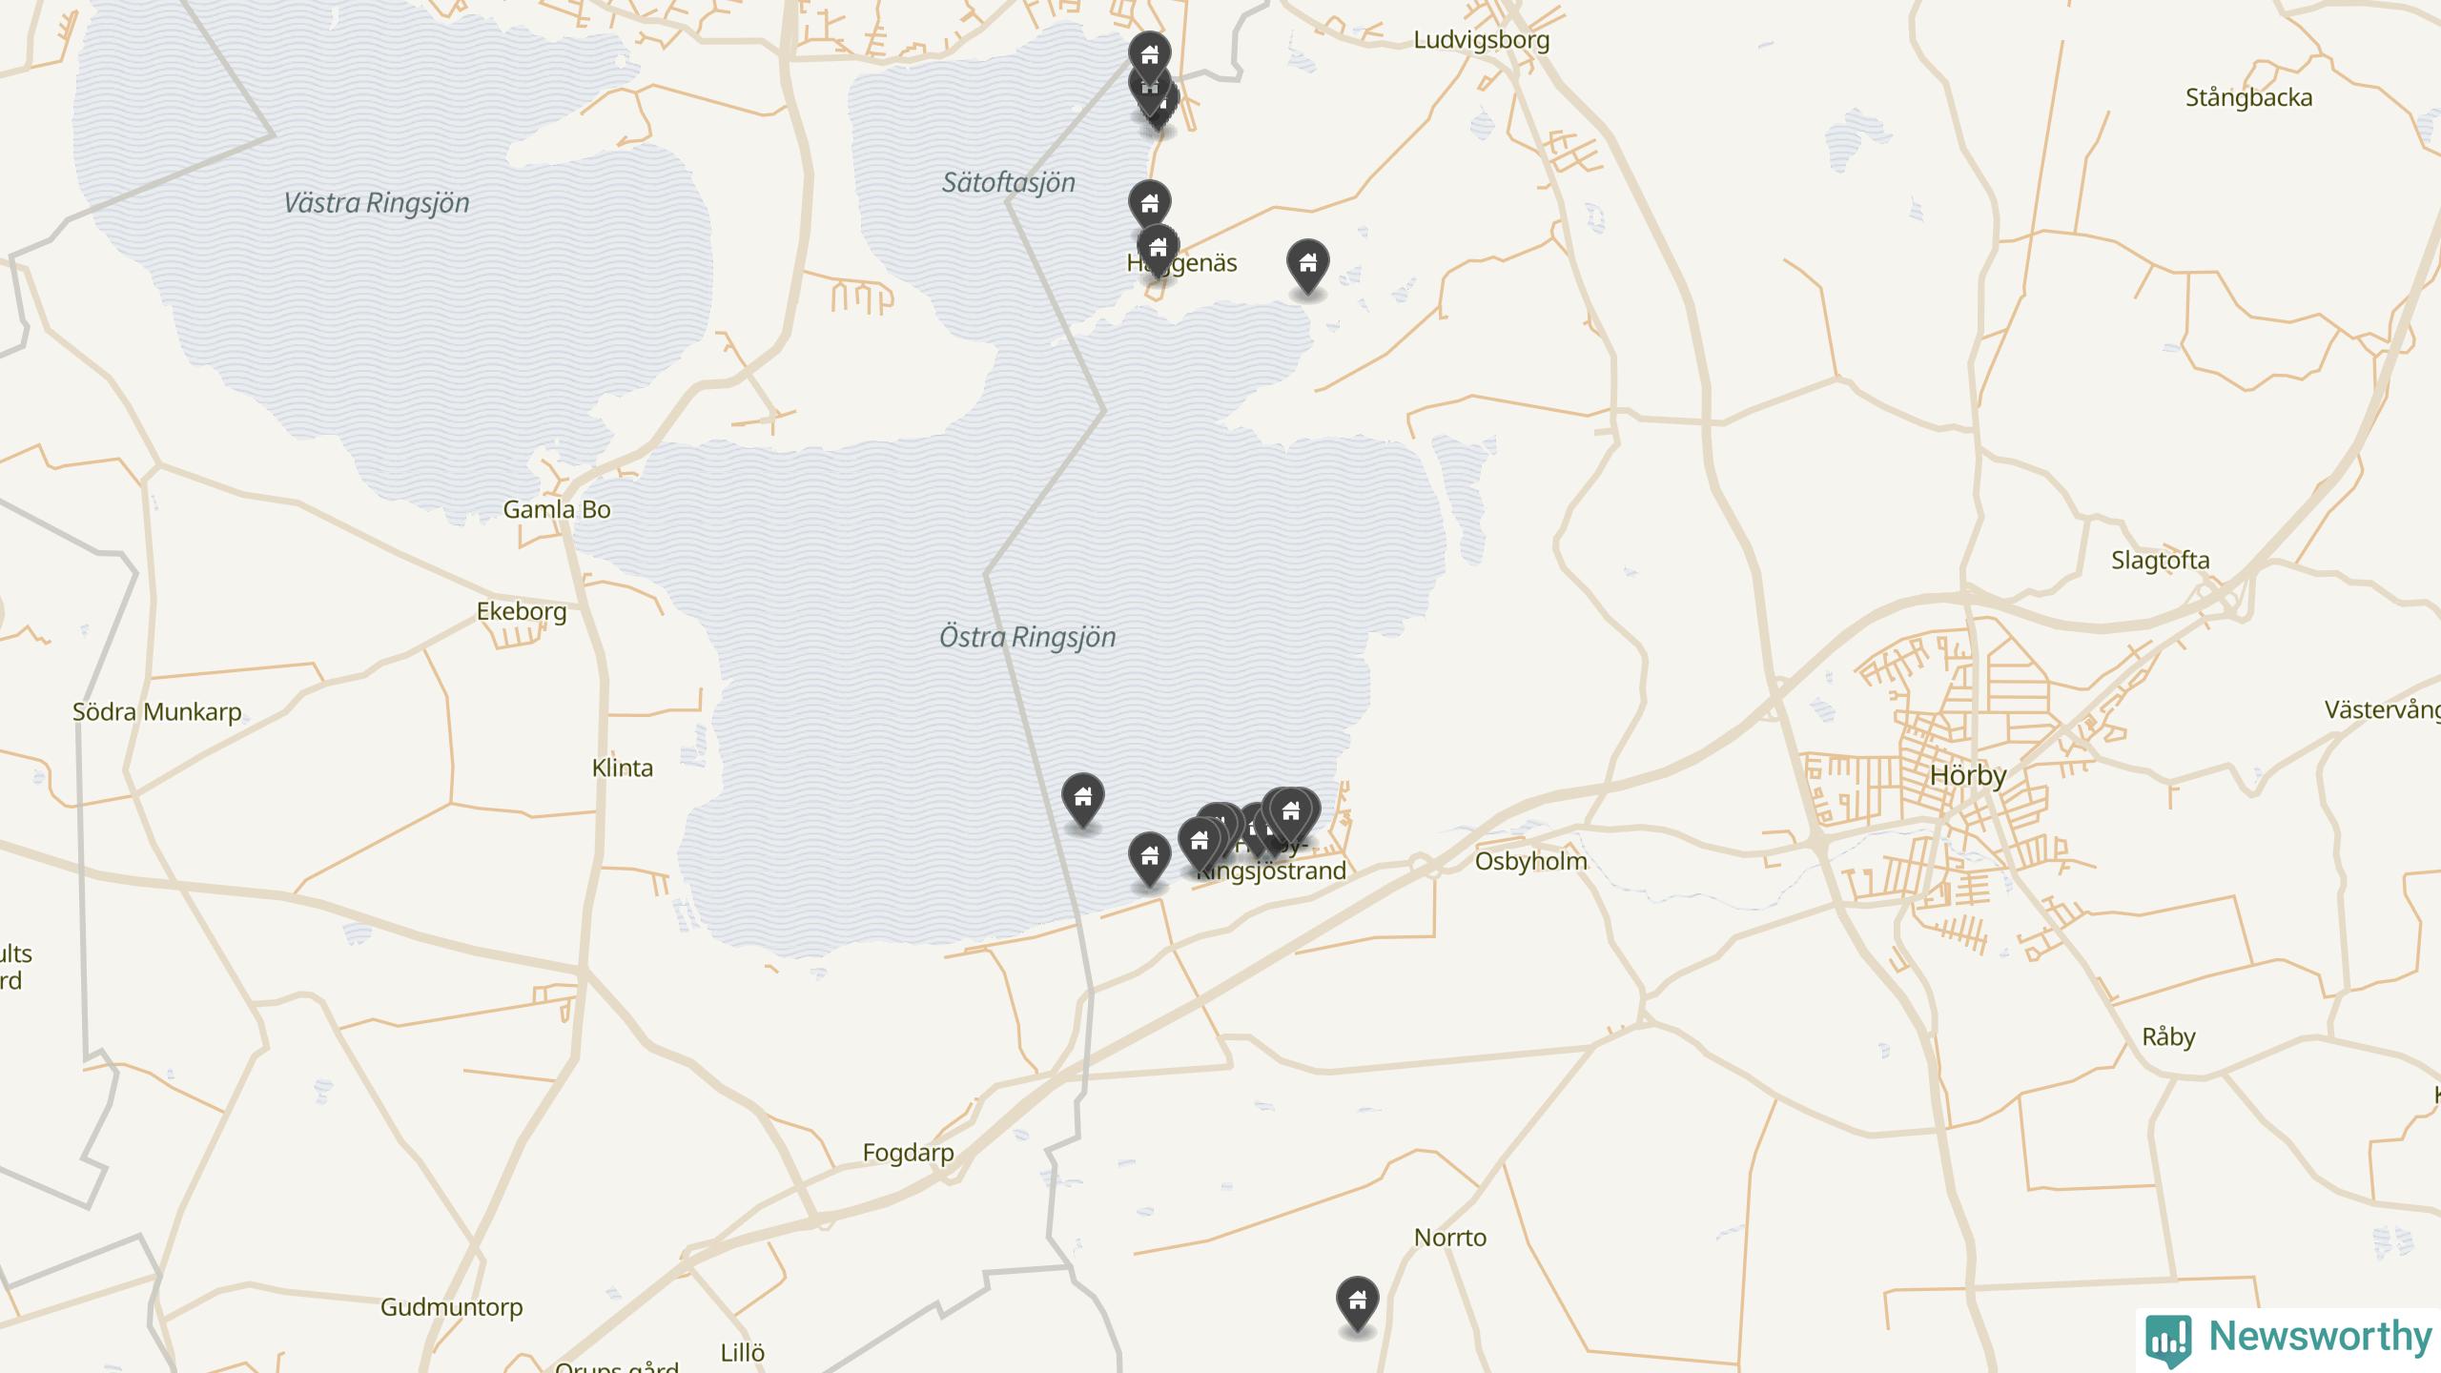Click the Newsworthy chart logo icon
The height and width of the screenshot is (1373, 2441).
coord(2168,1340)
